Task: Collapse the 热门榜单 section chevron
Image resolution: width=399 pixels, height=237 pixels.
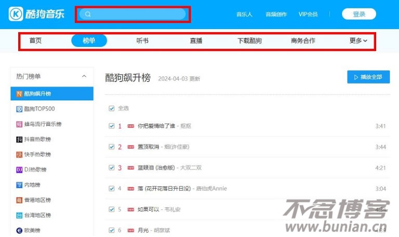Action: pos(84,76)
